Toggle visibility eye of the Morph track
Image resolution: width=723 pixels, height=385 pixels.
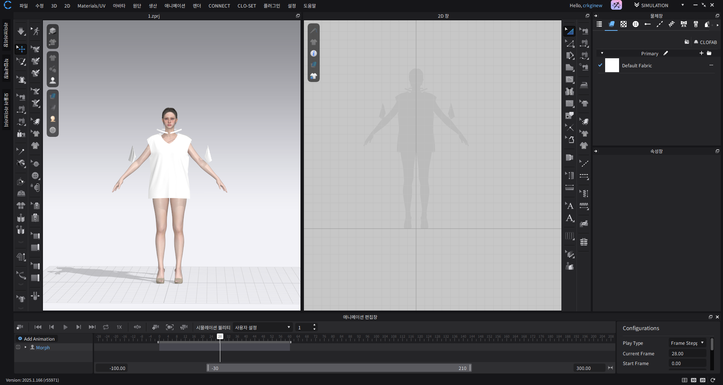pyautogui.click(x=18, y=347)
